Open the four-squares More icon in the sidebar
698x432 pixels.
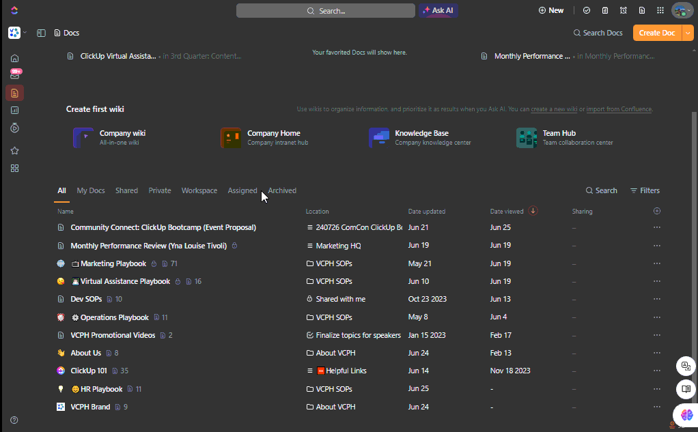click(x=15, y=168)
